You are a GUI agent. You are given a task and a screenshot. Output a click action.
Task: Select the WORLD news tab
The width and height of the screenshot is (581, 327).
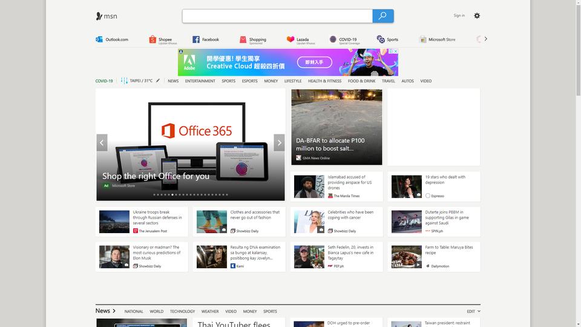pos(156,311)
